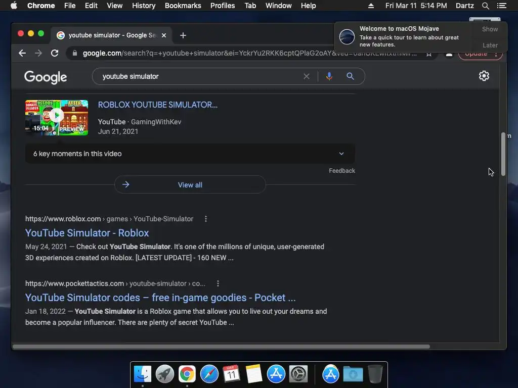
Task: Click Show on the Mojave notification
Action: [x=490, y=29]
